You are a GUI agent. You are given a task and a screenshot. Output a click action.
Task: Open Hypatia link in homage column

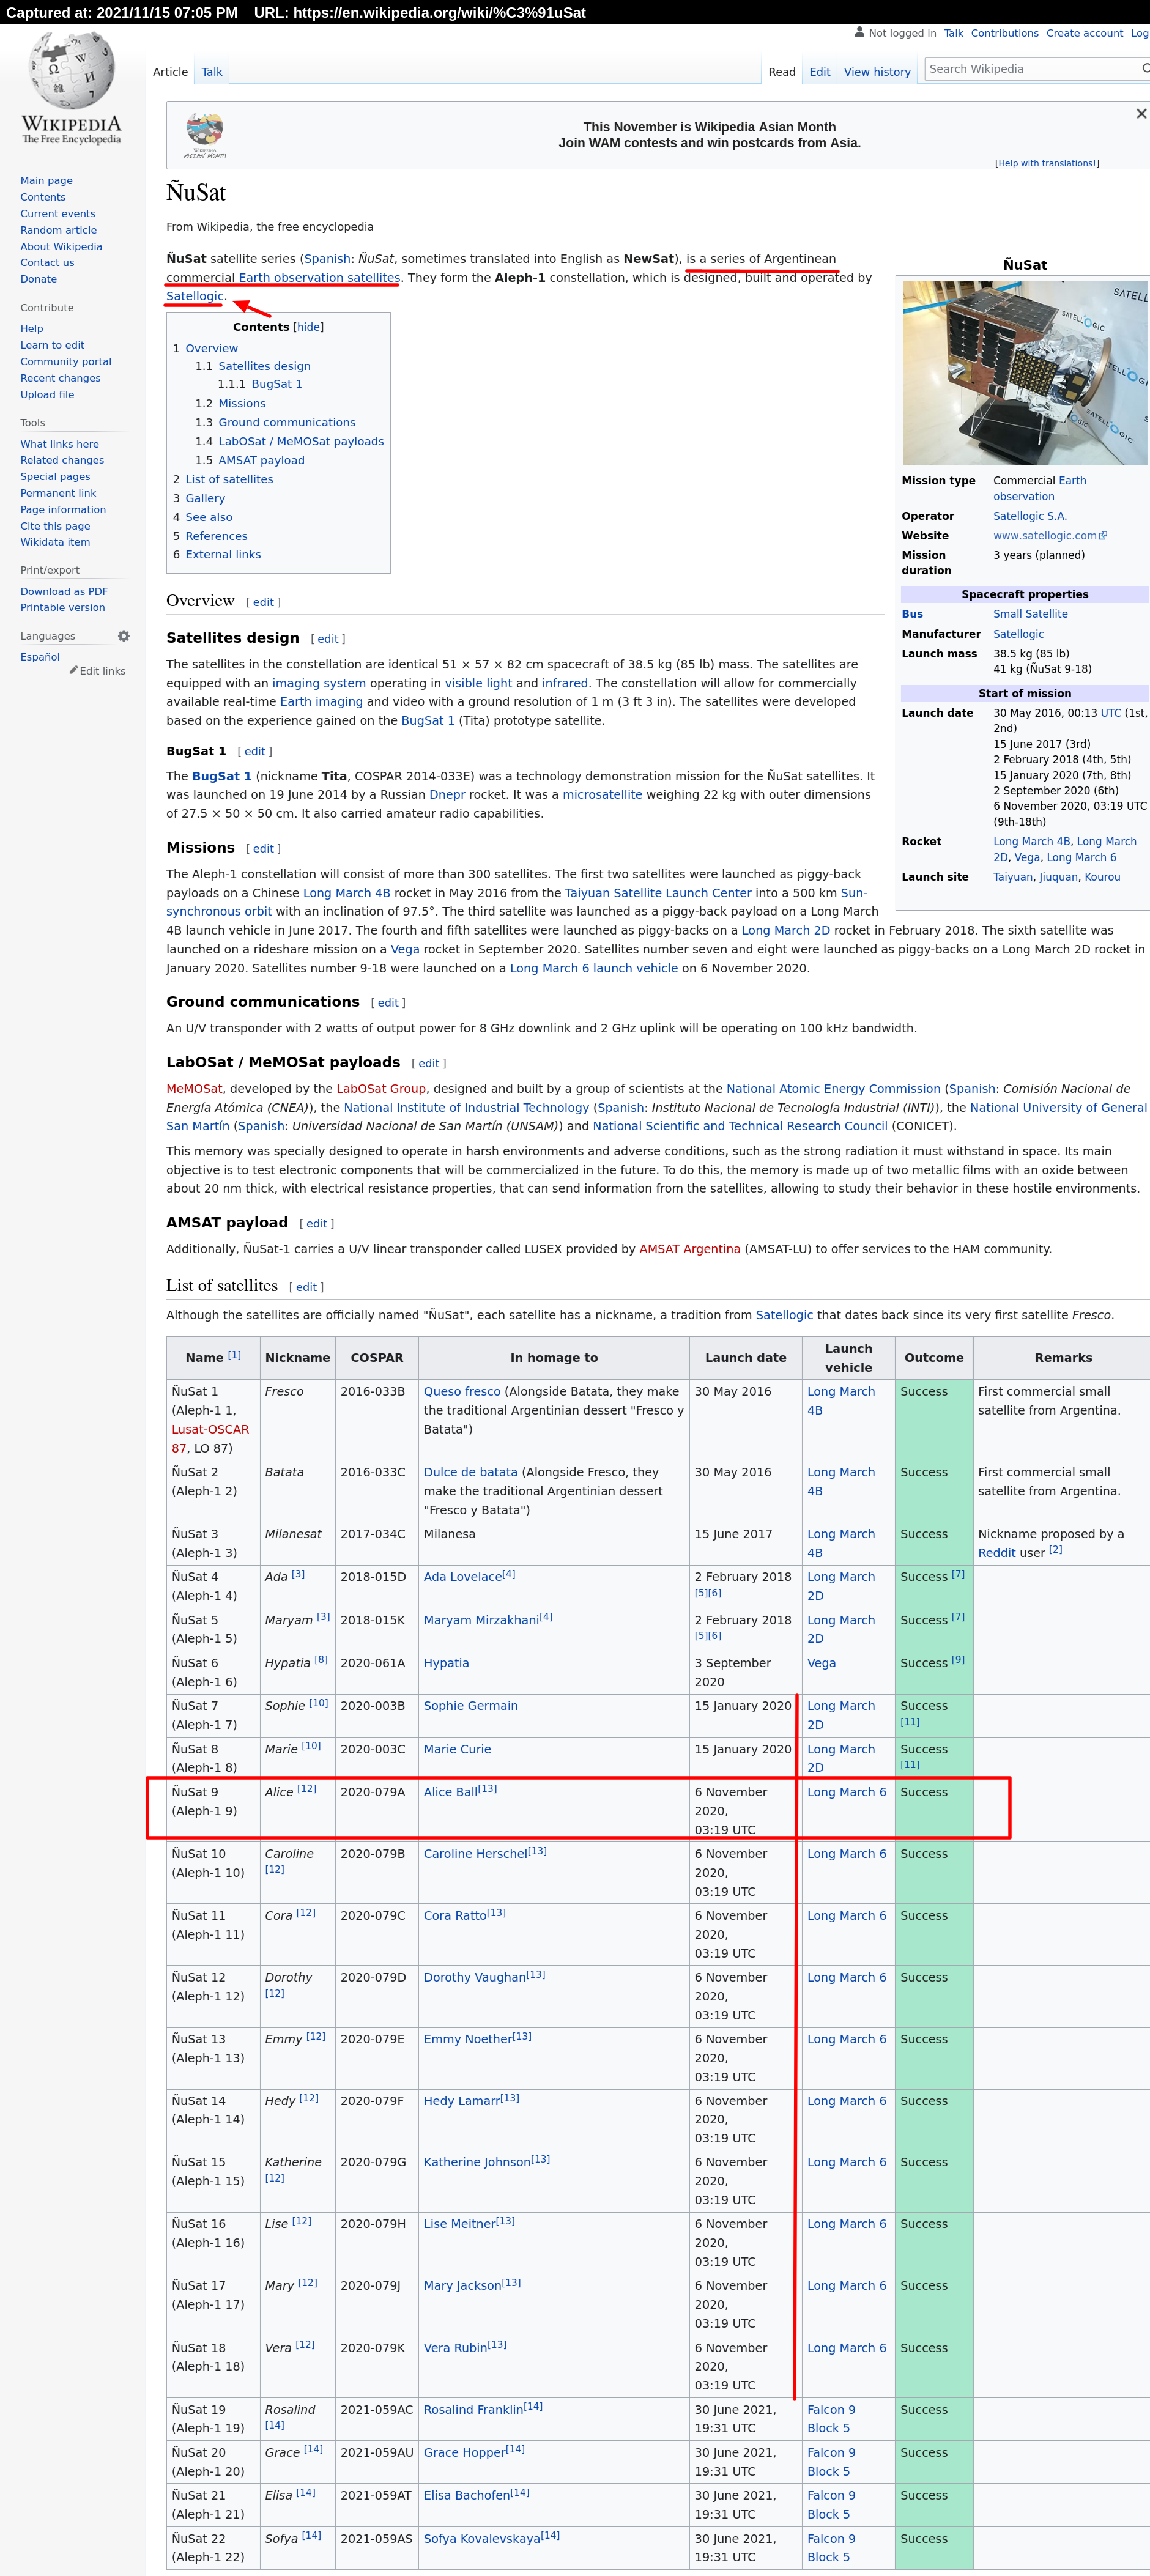[x=446, y=1663]
